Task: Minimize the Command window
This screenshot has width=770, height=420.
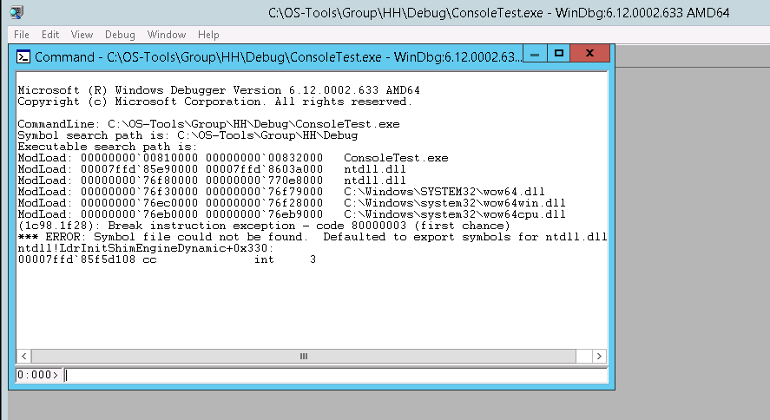Action: pos(535,54)
